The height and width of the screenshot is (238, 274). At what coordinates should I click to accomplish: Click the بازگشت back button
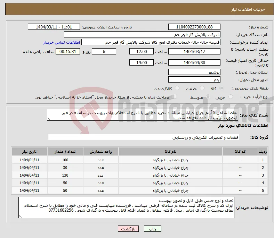coord(128,229)
